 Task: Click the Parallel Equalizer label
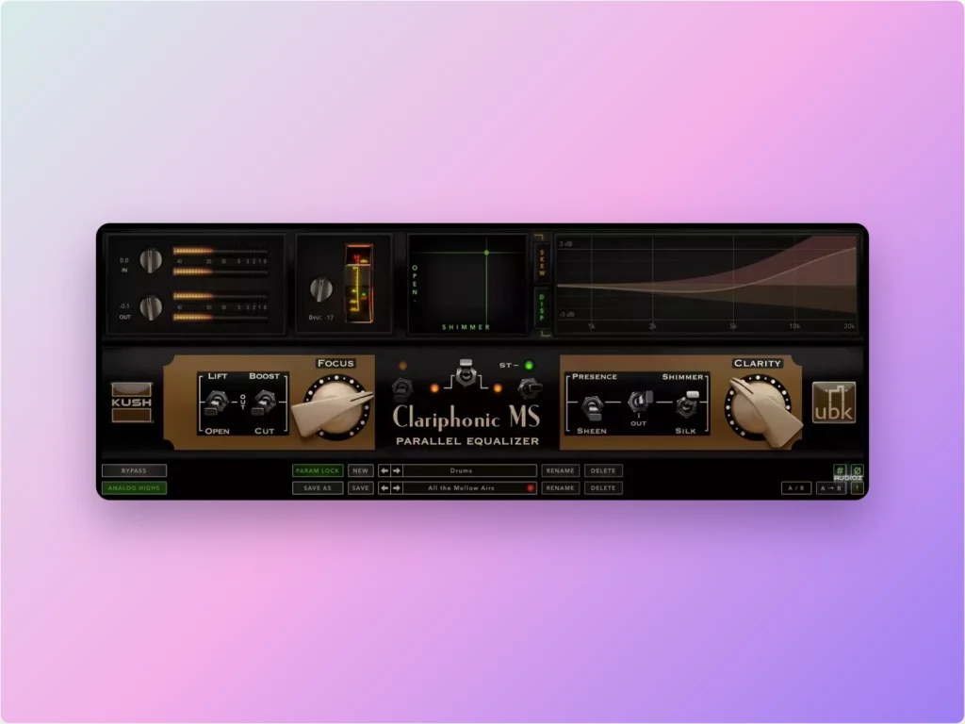[x=467, y=441]
